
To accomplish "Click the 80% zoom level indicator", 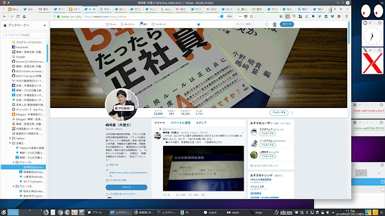I will coord(229,16).
